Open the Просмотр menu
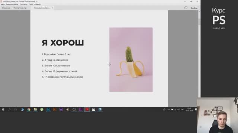 [23, 4]
